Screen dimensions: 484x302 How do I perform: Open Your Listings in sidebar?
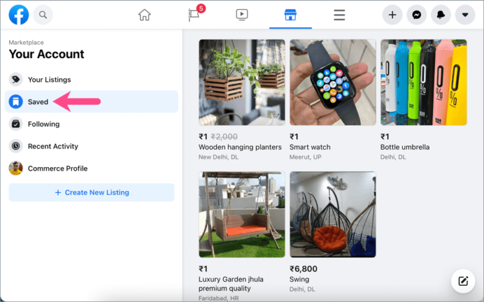[49, 79]
